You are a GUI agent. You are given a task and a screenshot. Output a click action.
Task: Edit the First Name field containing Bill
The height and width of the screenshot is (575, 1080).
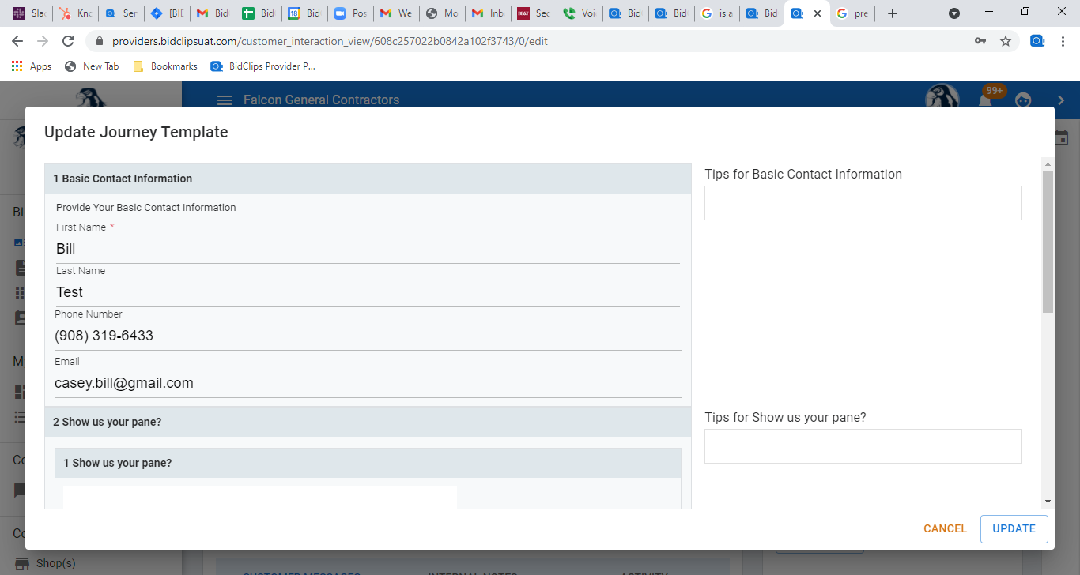[368, 249]
